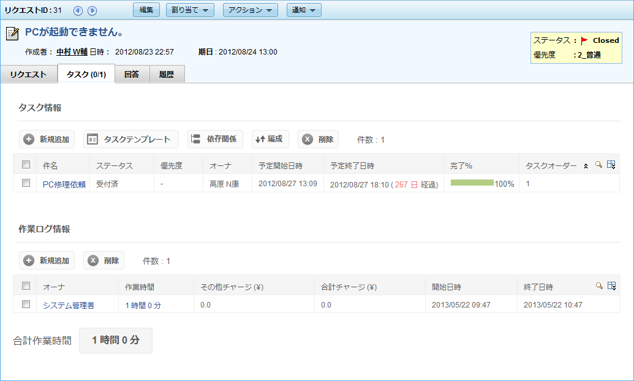Click the 受付済 status cell
Image resolution: width=634 pixels, height=381 pixels.
107,184
